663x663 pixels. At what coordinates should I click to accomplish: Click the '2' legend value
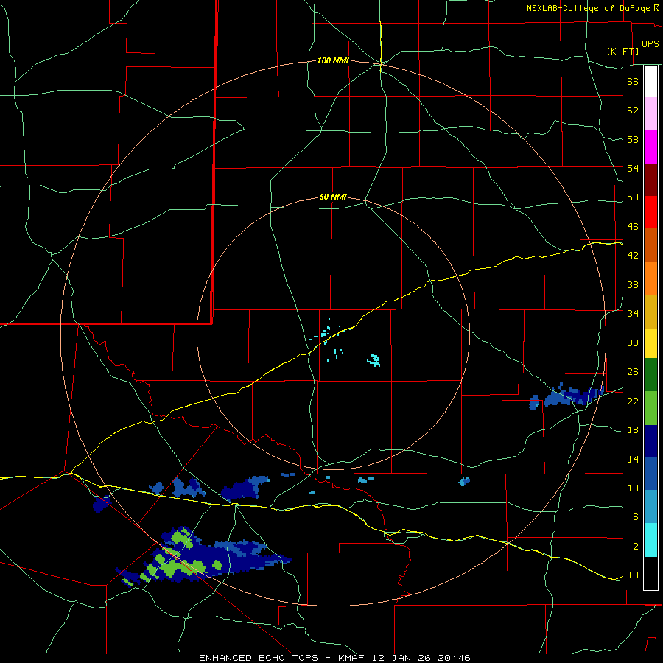point(636,547)
